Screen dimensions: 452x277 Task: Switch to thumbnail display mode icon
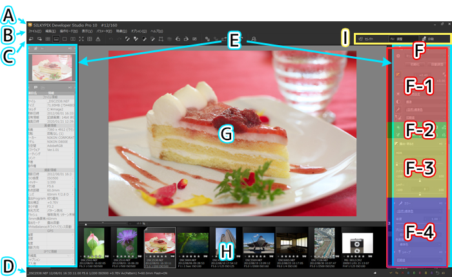point(48,39)
